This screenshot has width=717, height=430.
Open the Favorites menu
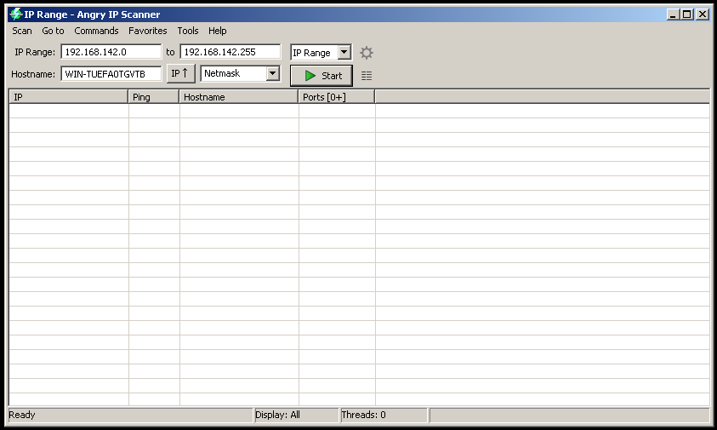pos(148,31)
